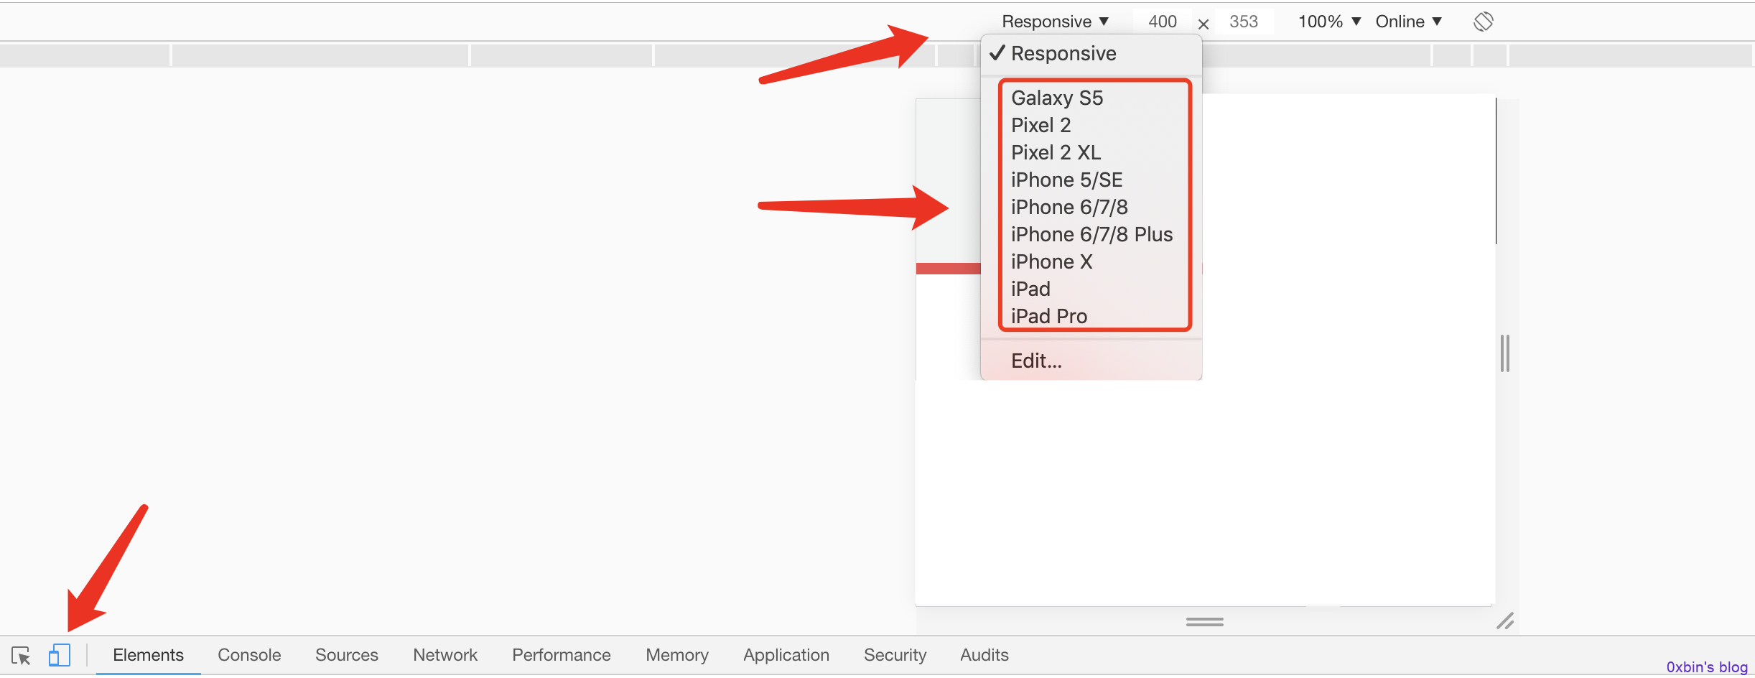Click the right edge viewport resize handle
This screenshot has width=1755, height=678.
pos(1505,353)
